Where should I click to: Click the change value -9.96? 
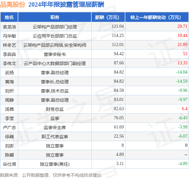(x=183, y=91)
